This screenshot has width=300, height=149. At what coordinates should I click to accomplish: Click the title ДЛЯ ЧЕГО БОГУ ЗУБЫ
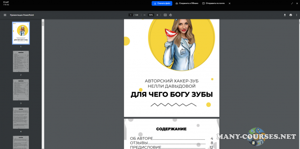(x=172, y=95)
